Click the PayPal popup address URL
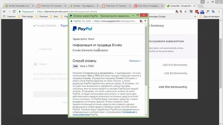This screenshot has height=125, width=223. 115,21
